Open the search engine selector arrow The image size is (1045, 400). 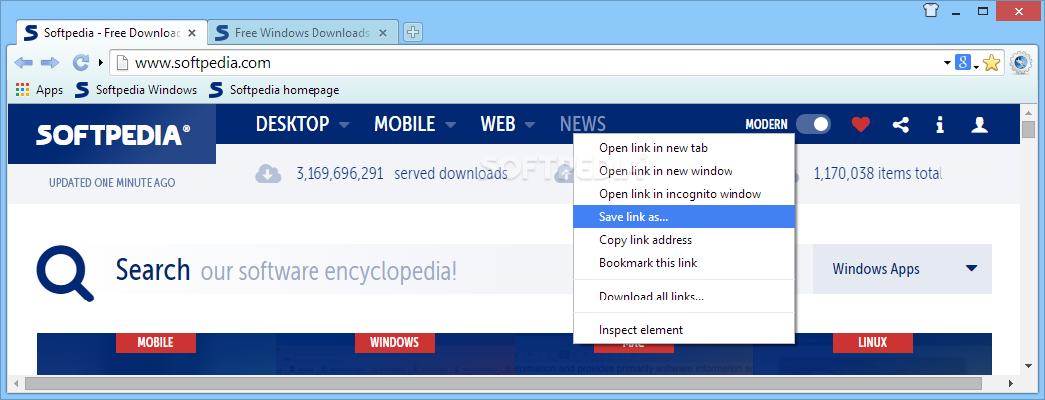tap(976, 66)
